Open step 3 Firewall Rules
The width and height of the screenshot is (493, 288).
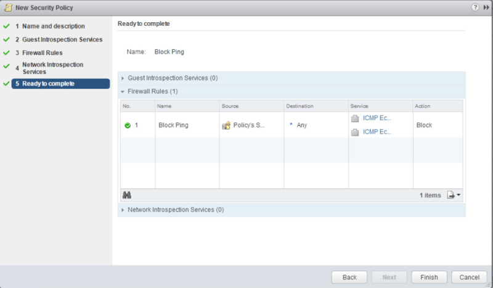click(42, 53)
